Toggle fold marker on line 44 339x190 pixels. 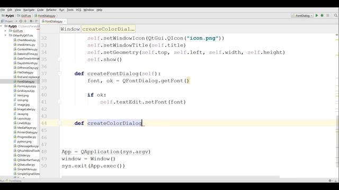[x=59, y=123]
